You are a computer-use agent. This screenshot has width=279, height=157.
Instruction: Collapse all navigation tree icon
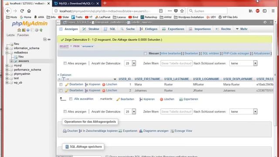(45, 39)
